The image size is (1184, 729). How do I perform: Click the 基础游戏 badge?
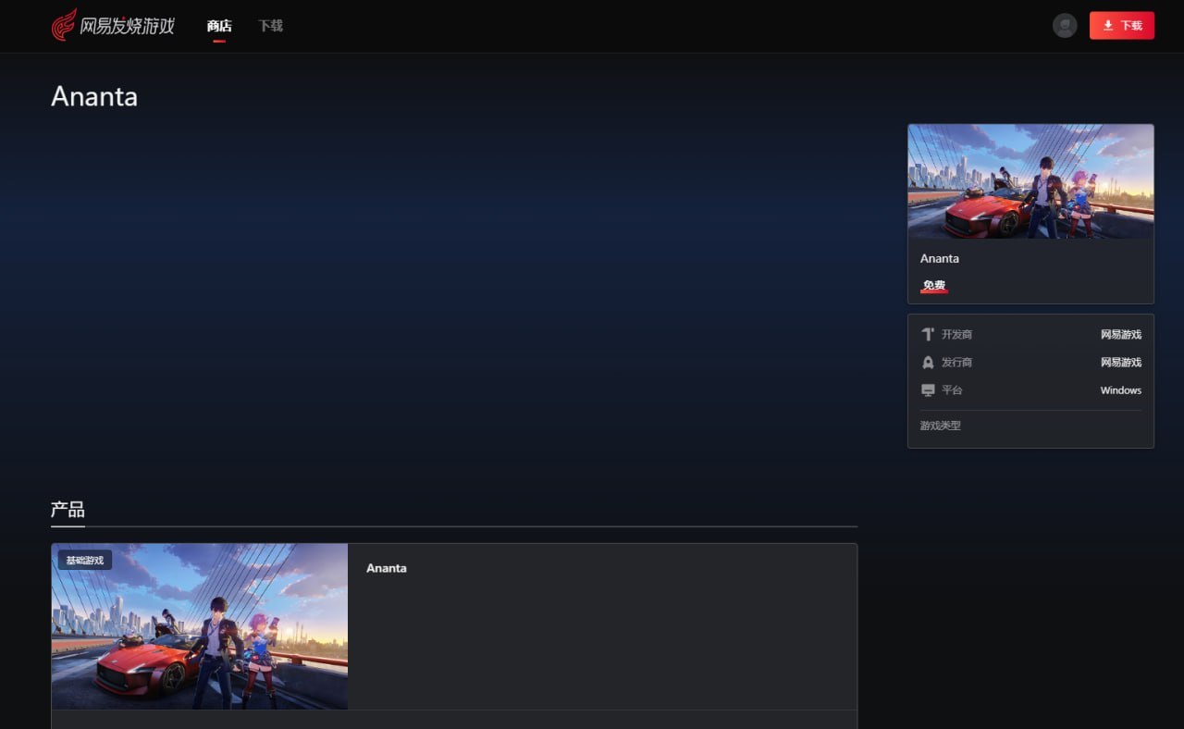tap(85, 560)
